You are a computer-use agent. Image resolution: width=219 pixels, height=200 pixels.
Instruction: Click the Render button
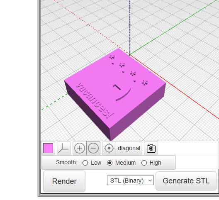coord(64,181)
